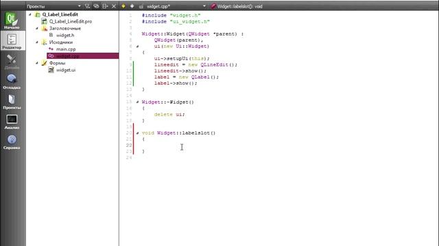
Task: Open the Analyze (Анализ) mode
Action: tap(12, 122)
